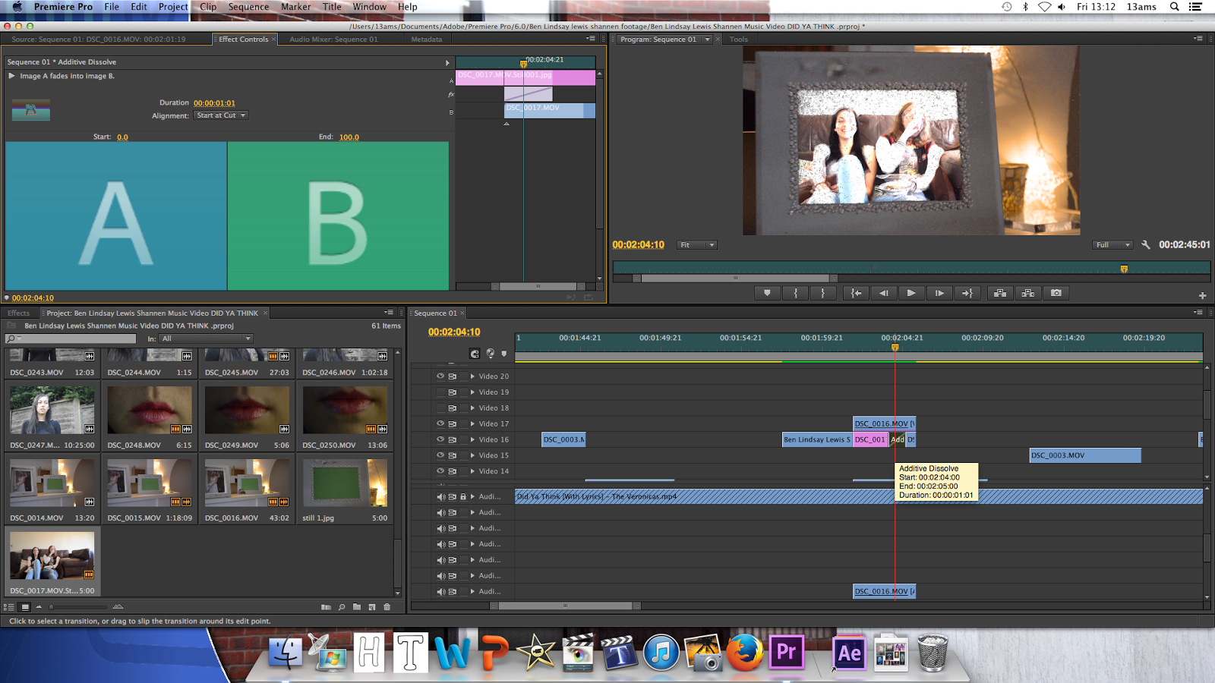
Task: Mute the audio track containing Did Ya Think
Action: pos(440,496)
